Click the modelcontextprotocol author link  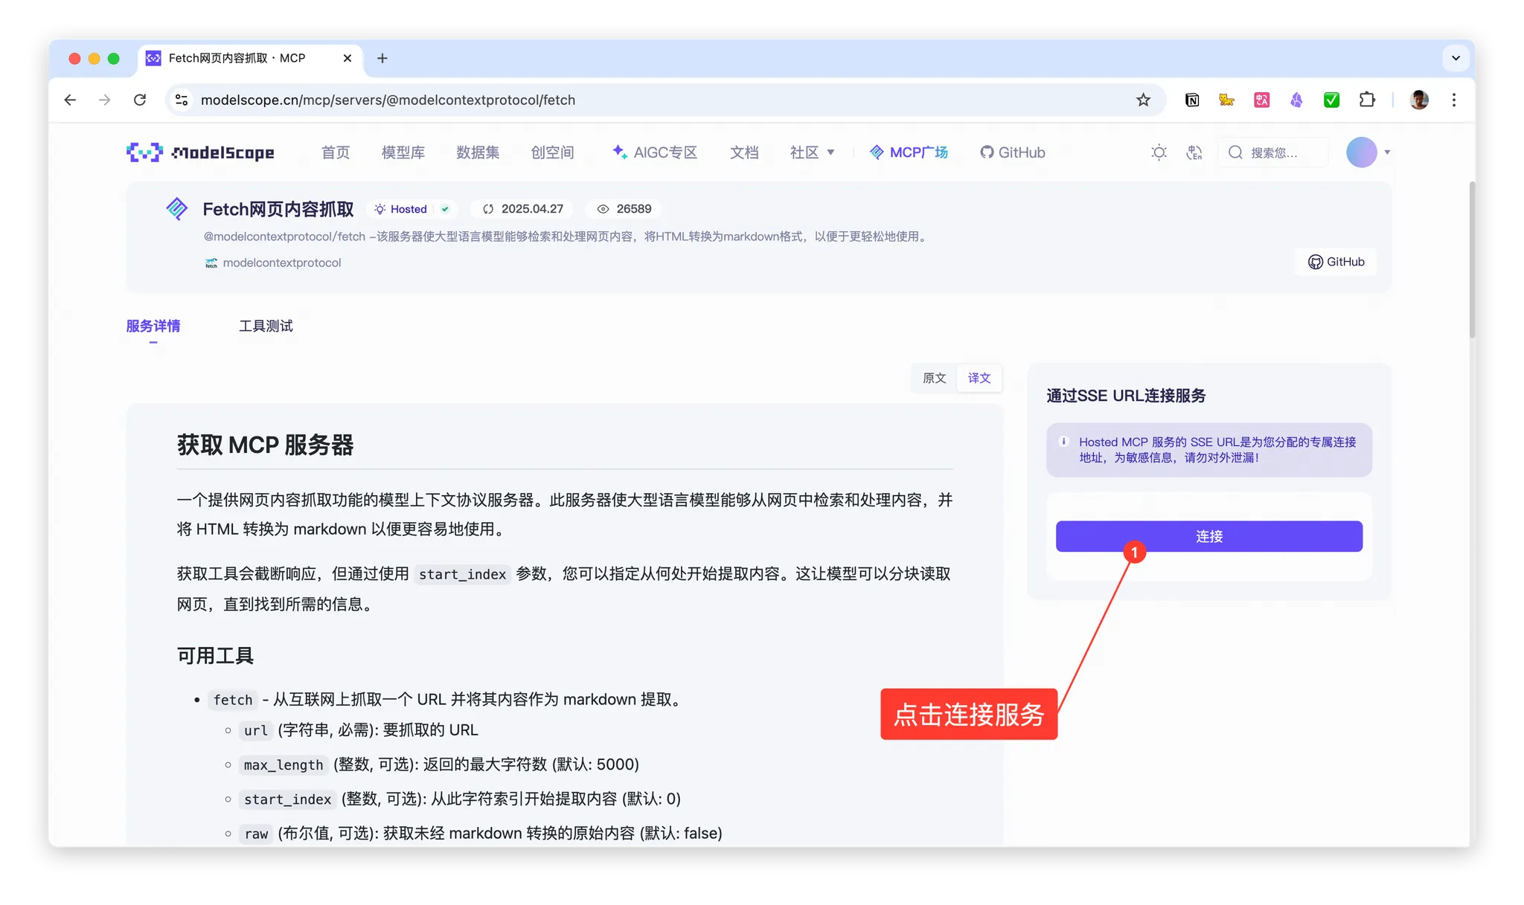[x=281, y=263]
